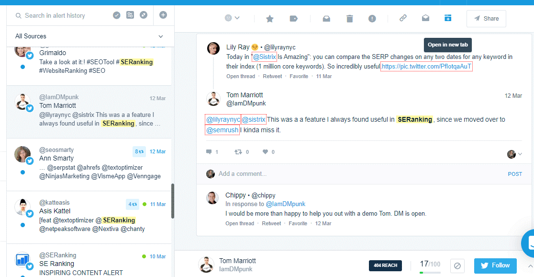Click the @IamDMpunk link in Chippy's reply
This screenshot has width=534, height=277.
tap(285, 204)
